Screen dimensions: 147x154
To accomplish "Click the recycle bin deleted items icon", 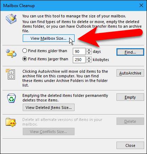I will pyautogui.click(x=11, y=98).
